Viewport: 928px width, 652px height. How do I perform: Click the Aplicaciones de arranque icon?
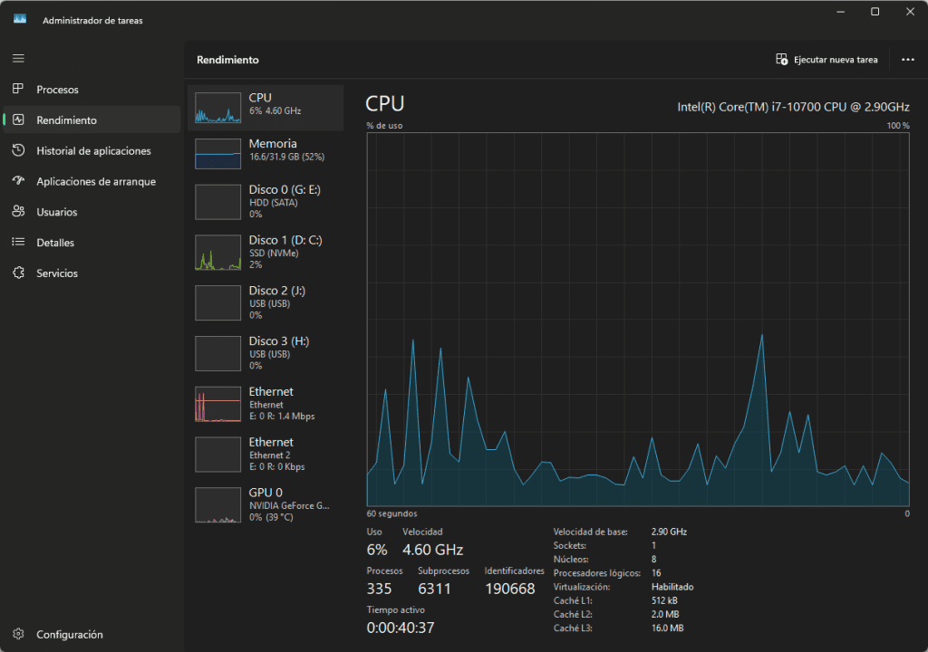coord(18,181)
